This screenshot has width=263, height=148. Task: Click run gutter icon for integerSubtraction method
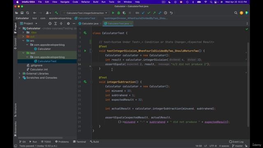coord(85,82)
